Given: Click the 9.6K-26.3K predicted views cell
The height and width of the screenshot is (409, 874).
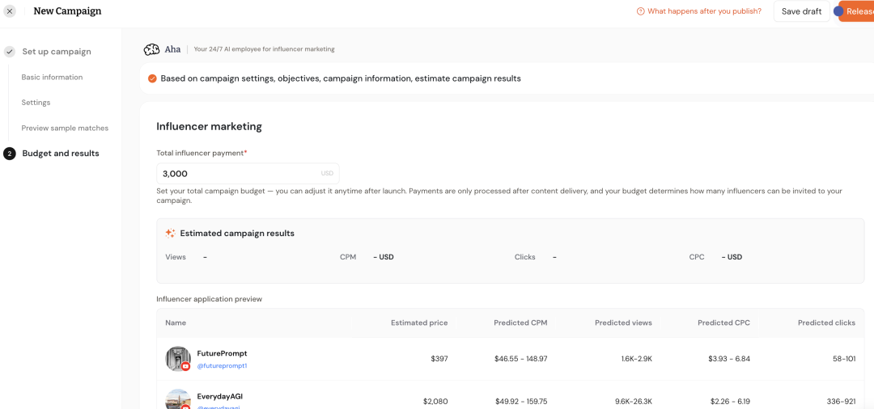Looking at the screenshot, I should click(633, 401).
